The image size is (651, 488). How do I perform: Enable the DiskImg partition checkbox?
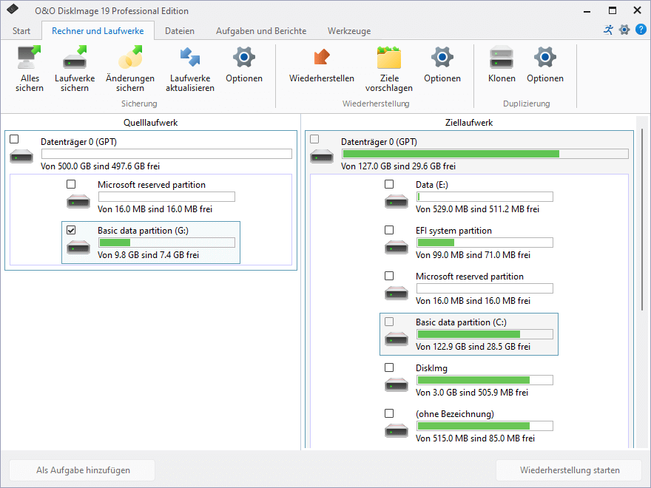389,367
